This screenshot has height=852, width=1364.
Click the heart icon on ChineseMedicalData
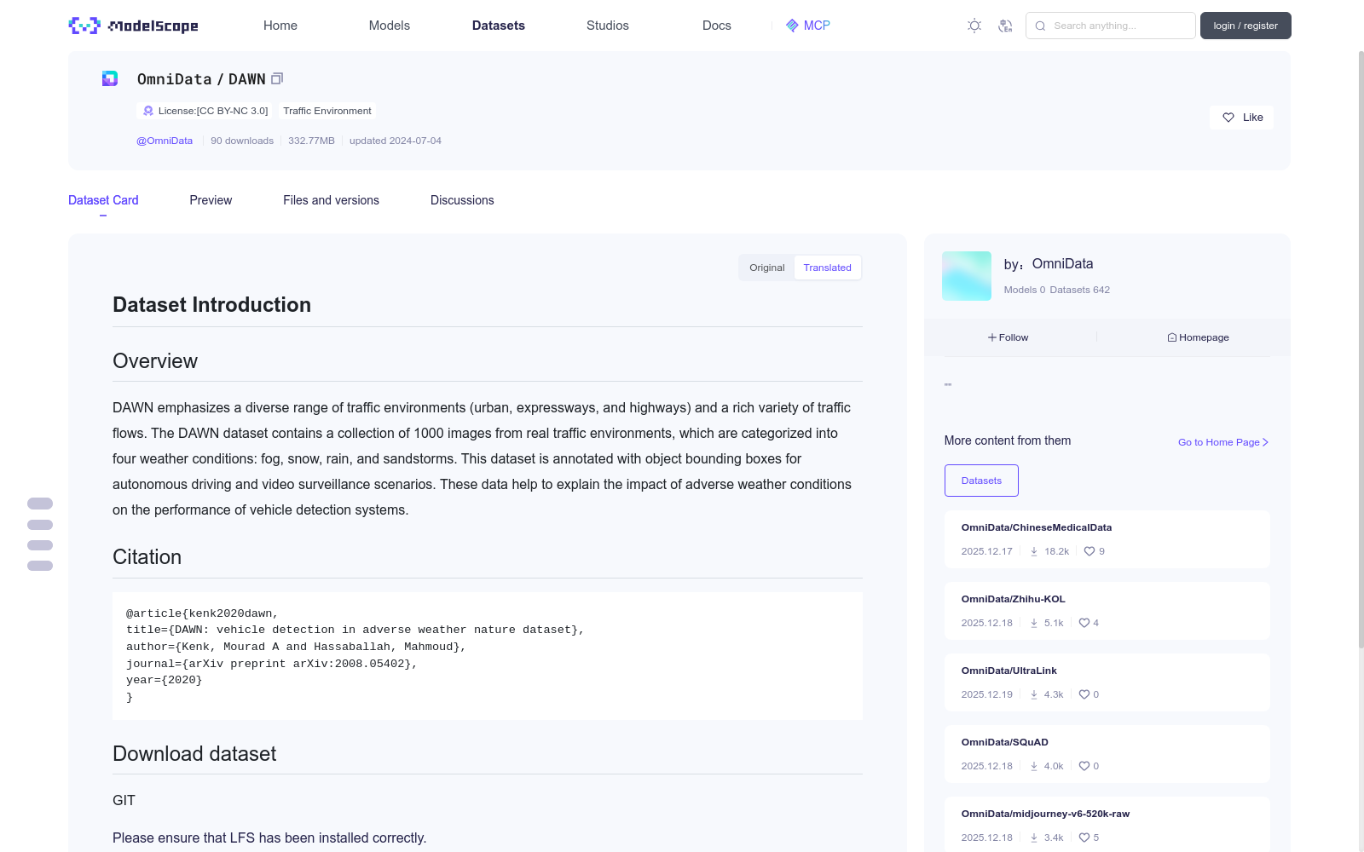click(x=1089, y=551)
